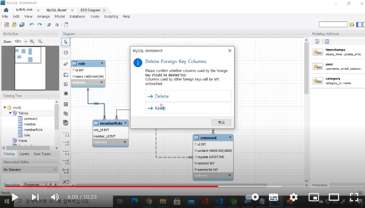
Task: Collapse the memberRole table header arrow
Action: coord(125,123)
